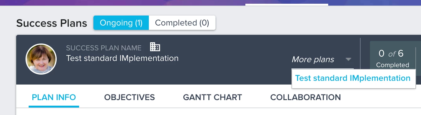The height and width of the screenshot is (115, 421).
Task: Switch to Ongoing (1) plans
Action: 121,23
